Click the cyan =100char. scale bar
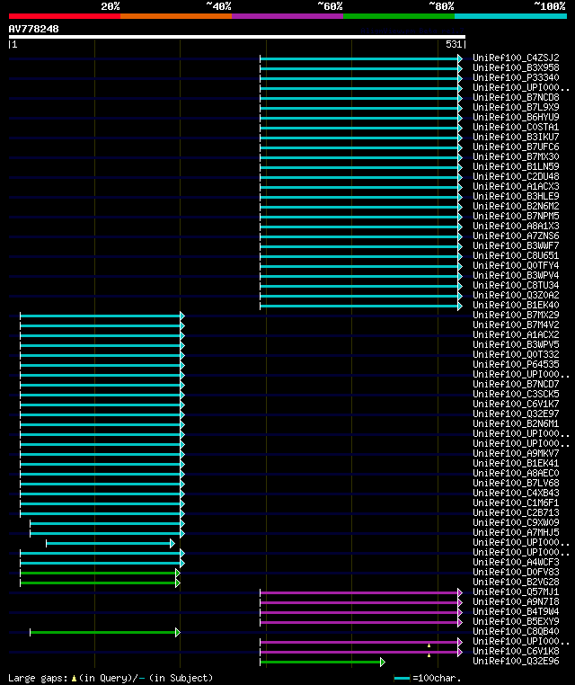Viewport: 575px width, 685px height. [x=402, y=679]
